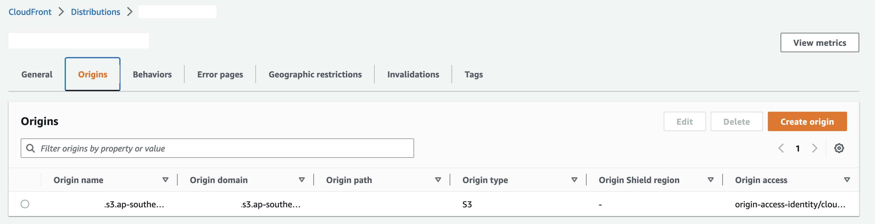Viewport: 875px width, 224px height.
Task: Open CloudFront breadcrumb link
Action: pos(30,12)
